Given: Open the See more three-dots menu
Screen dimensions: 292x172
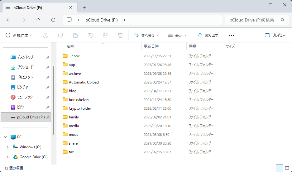Looking at the screenshot, I should click(x=231, y=36).
